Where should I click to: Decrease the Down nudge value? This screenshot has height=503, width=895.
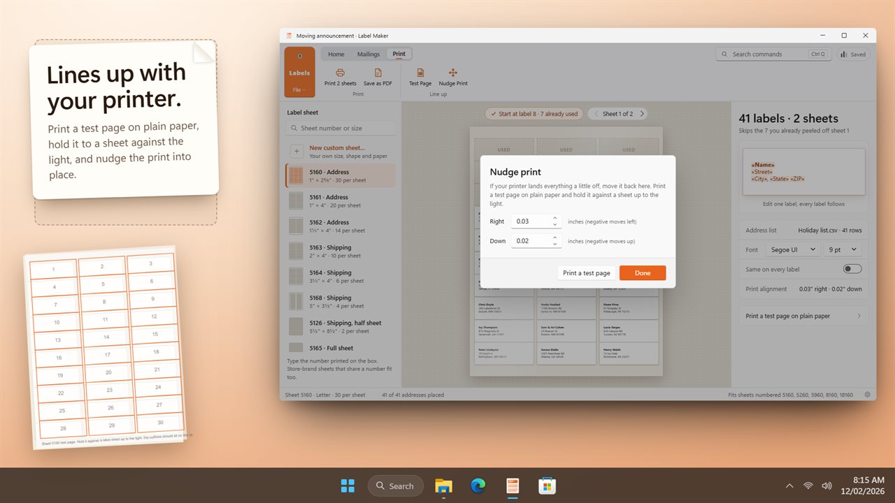tap(555, 245)
